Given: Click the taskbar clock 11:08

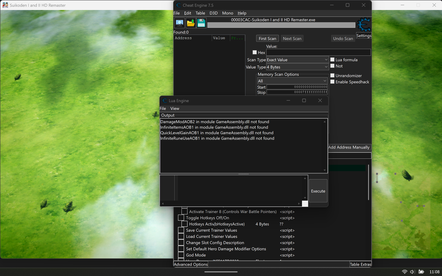Looking at the screenshot, I should click(x=434, y=272).
